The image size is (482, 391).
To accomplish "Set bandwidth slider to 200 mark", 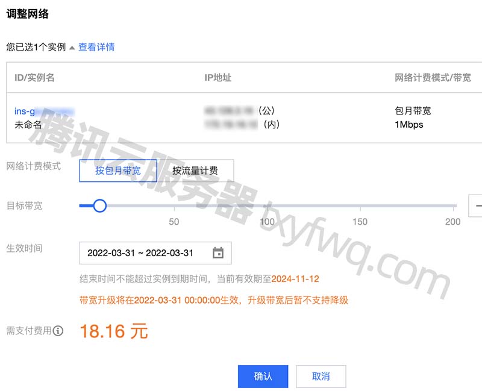I will tap(454, 205).
